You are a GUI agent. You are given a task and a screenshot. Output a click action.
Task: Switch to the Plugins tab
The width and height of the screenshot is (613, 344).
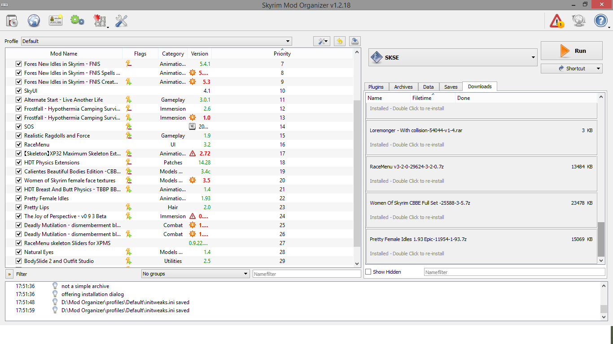[x=376, y=87]
